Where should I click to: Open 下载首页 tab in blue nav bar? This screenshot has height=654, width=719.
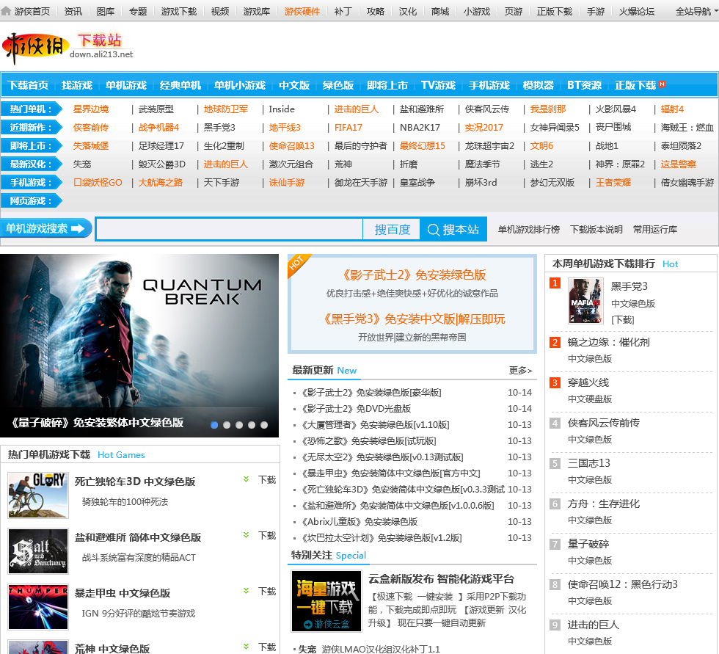point(28,85)
